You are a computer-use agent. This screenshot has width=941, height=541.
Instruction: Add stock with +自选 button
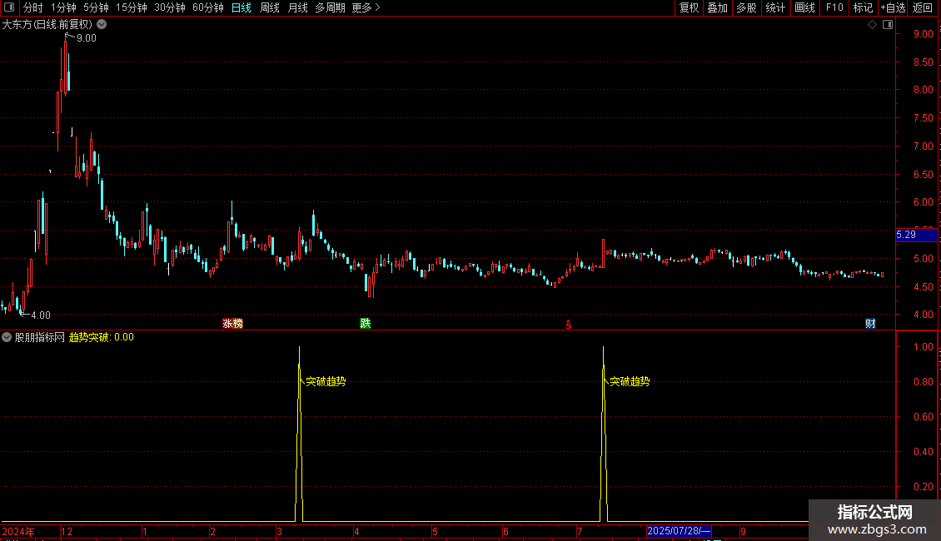coord(893,7)
